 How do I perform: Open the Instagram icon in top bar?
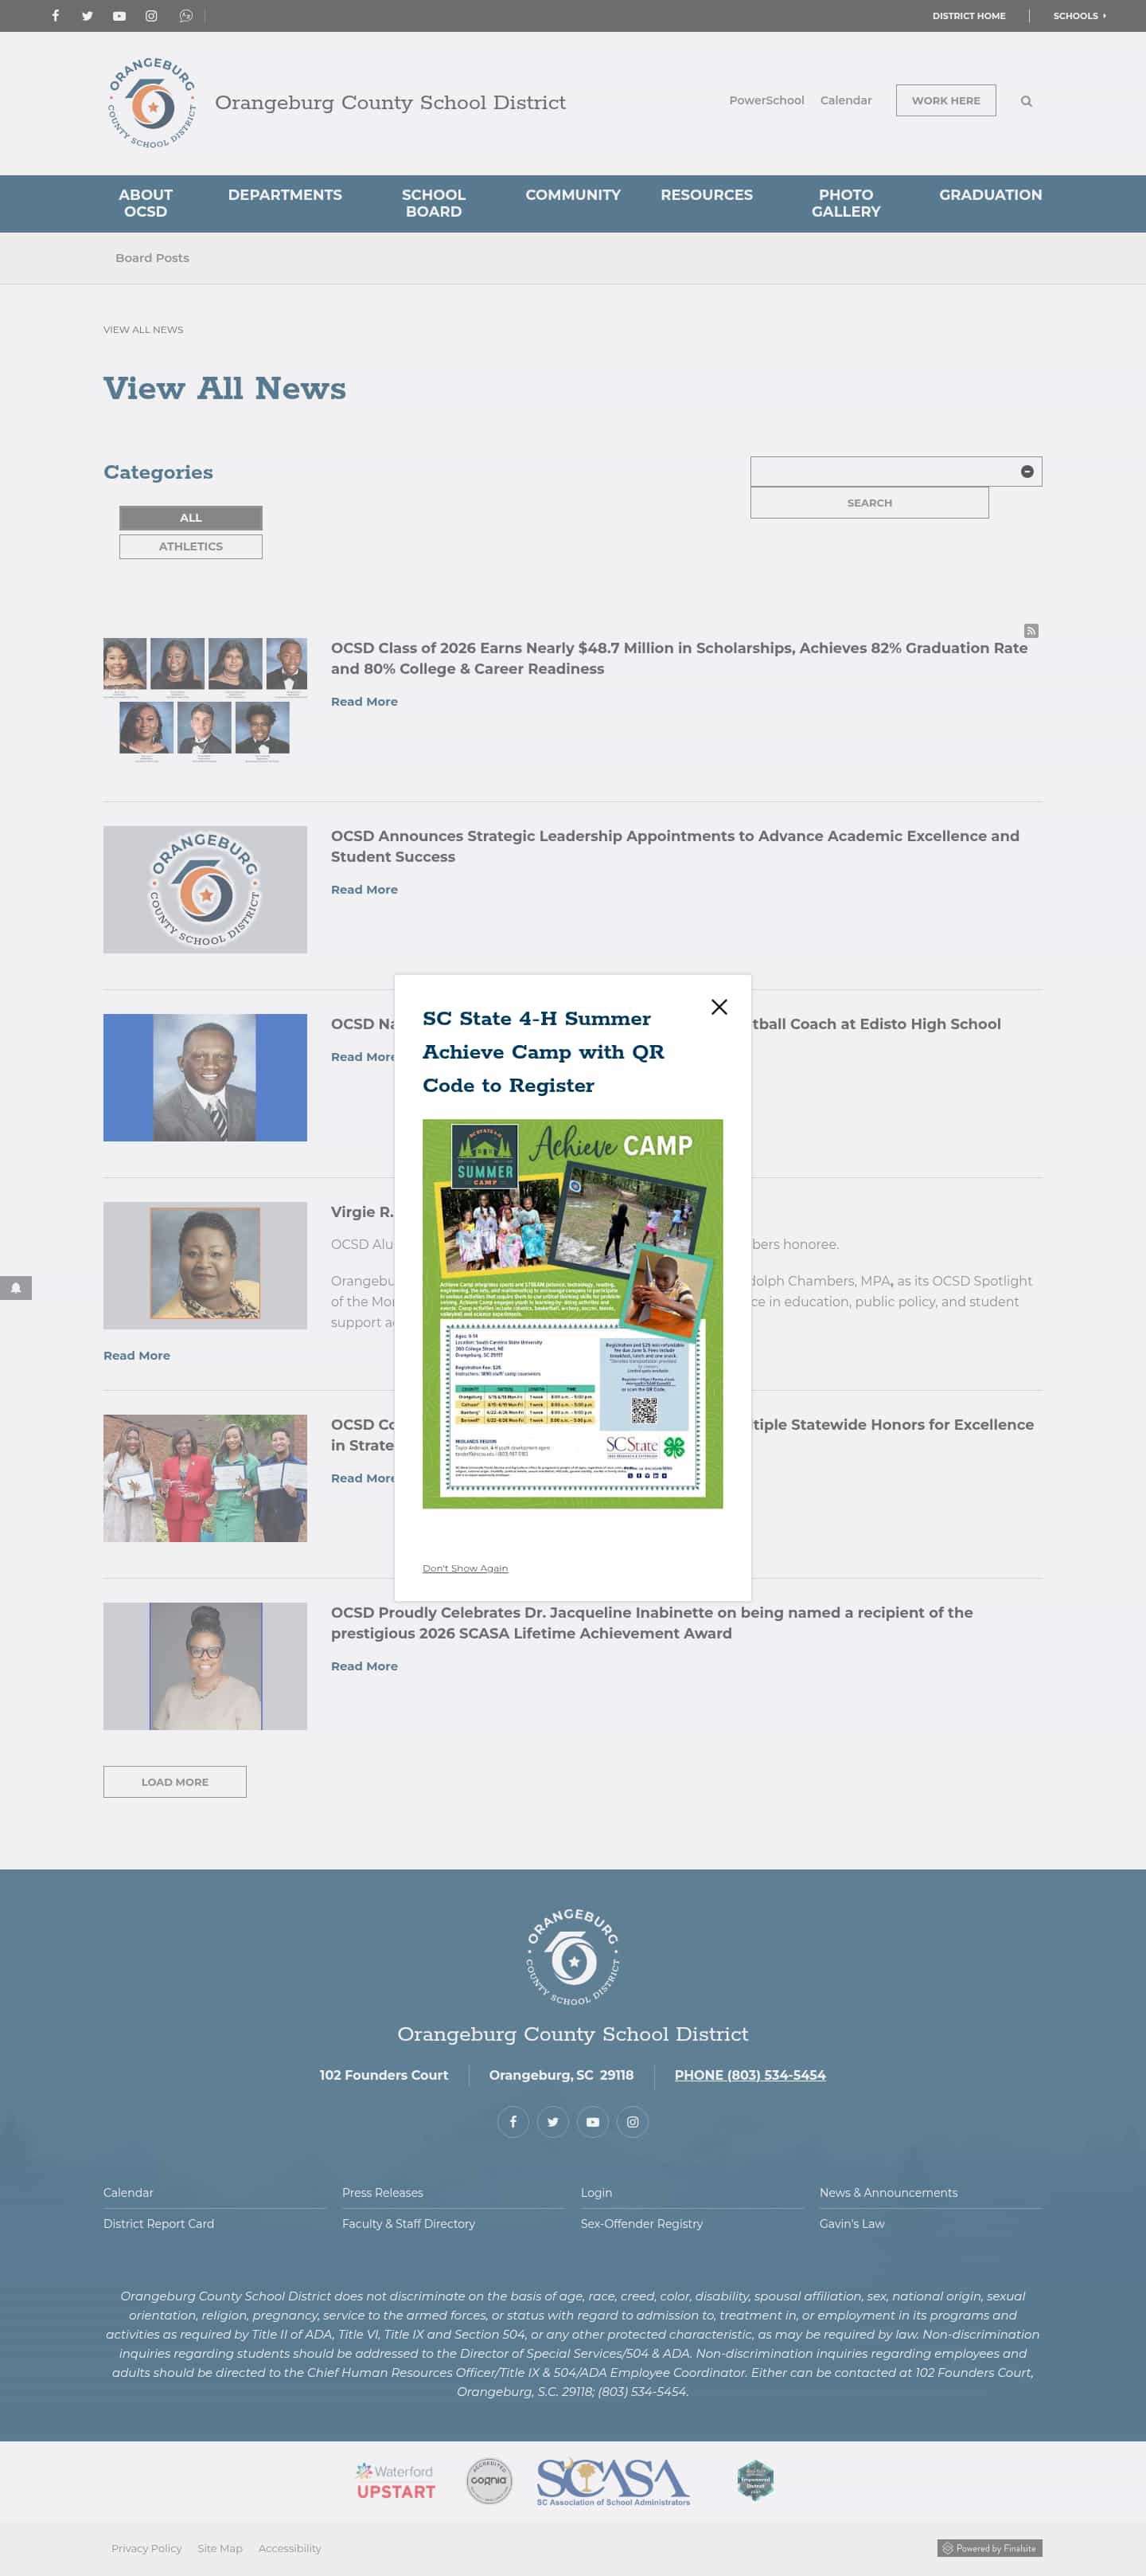pos(151,16)
